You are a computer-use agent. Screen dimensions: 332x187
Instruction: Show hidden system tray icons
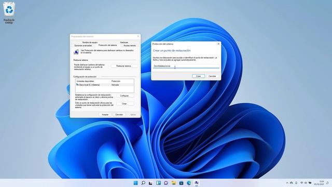coord(287,183)
